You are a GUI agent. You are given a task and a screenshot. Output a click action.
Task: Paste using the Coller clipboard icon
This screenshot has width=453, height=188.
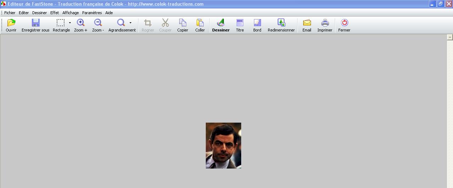(200, 23)
